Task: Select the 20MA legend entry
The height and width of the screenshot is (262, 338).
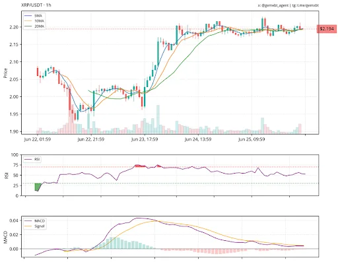Action: [34, 26]
